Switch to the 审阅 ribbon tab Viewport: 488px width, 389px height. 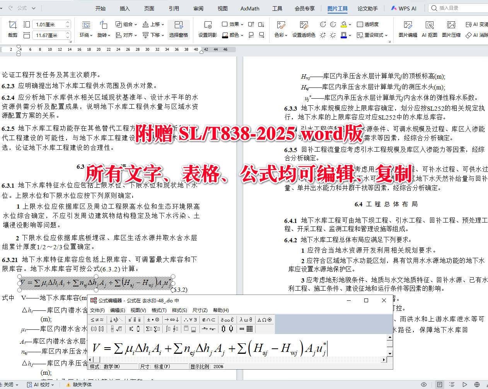(x=198, y=8)
